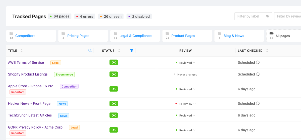Open the Pricing Pages folder tab
Viewport: 301px width, 140px height.
coord(83,36)
